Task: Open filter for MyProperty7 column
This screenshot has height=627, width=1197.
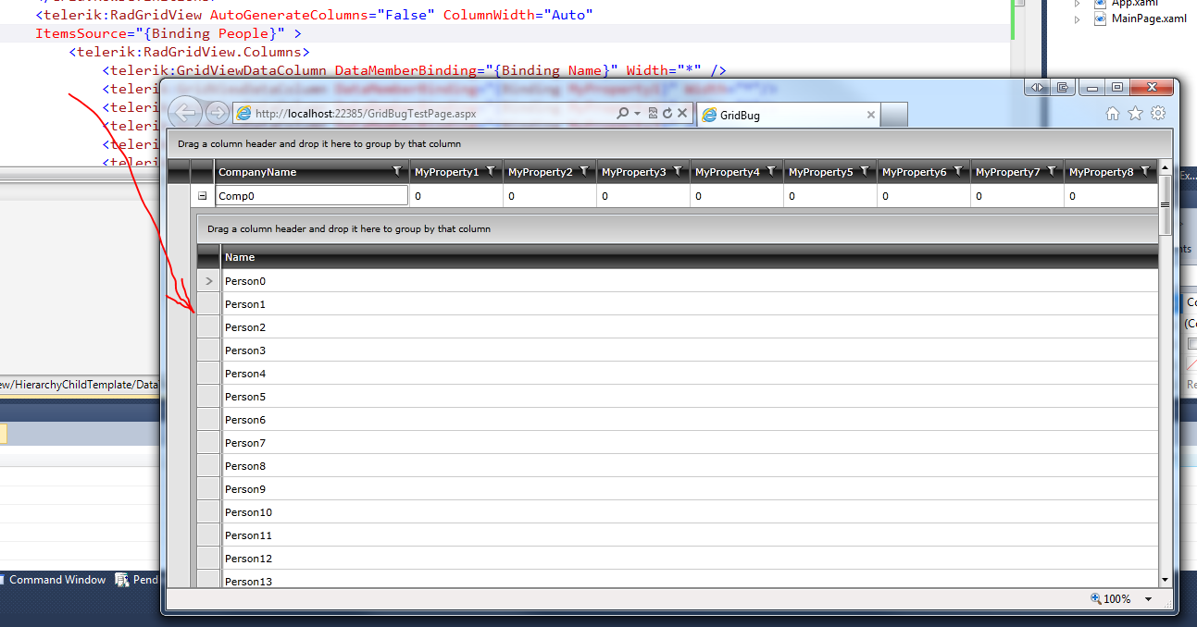Action: pos(1052,172)
